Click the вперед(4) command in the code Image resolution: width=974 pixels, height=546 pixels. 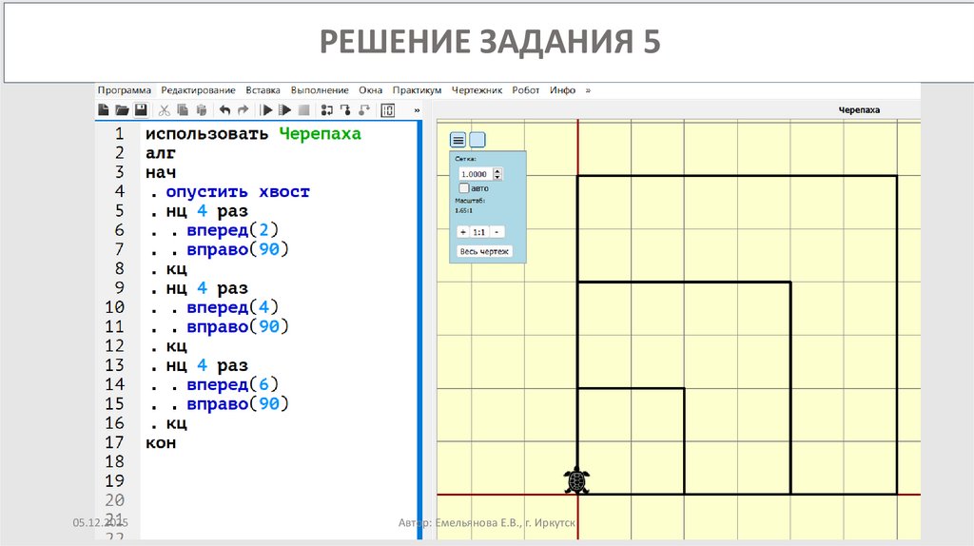click(232, 307)
